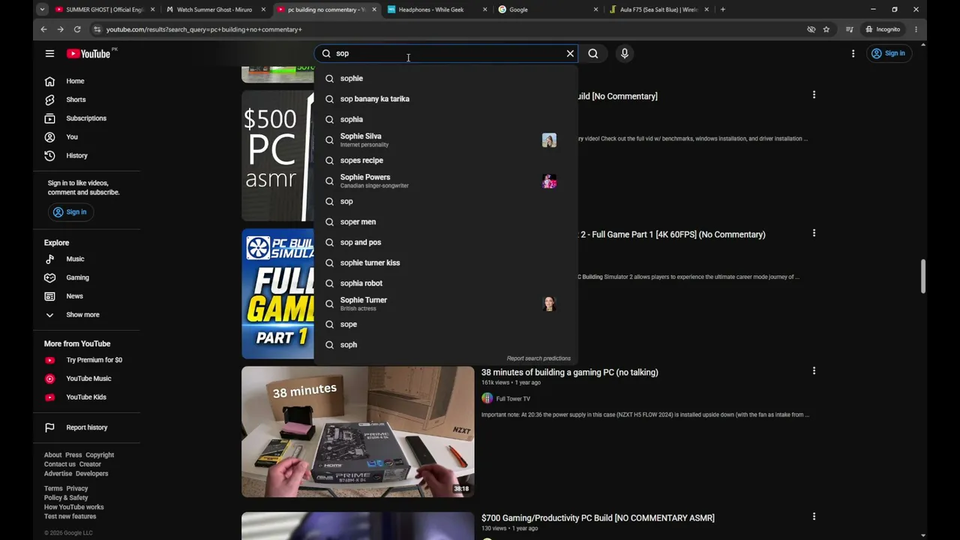Select 'sopes recipe' suggestion

[446, 160]
